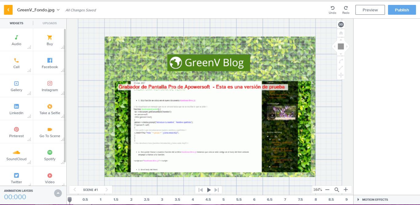Zoom in with the plus button
Screen dimensions: 420x205
(x=346, y=190)
